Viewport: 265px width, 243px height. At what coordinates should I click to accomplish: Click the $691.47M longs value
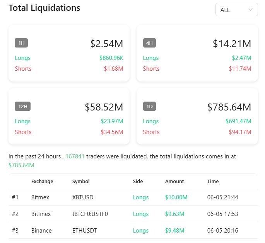coord(238,121)
